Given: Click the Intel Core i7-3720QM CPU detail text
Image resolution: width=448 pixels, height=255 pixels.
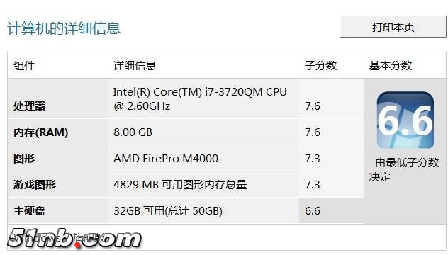Looking at the screenshot, I should click(200, 98).
